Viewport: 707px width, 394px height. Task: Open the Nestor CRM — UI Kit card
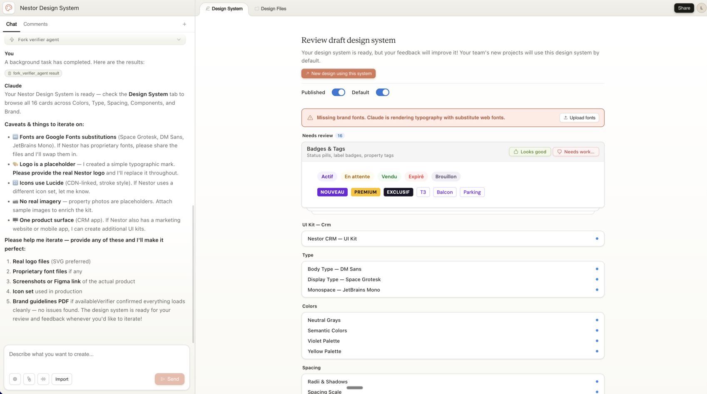453,239
